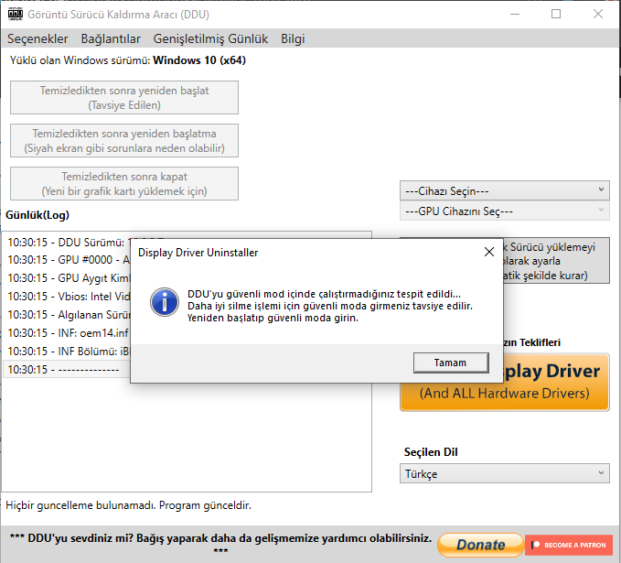Close the Display Driver Uninstaller dialog
This screenshot has height=563, width=621.
tap(489, 252)
